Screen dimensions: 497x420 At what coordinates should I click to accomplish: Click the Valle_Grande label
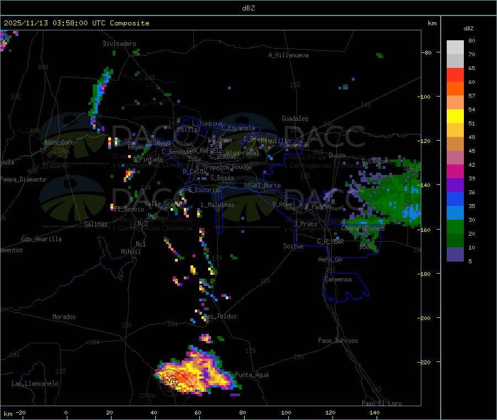point(164,204)
